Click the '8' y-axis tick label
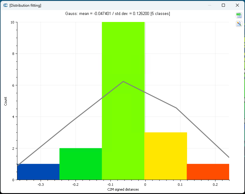The height and width of the screenshot is (194, 245). coord(13,54)
